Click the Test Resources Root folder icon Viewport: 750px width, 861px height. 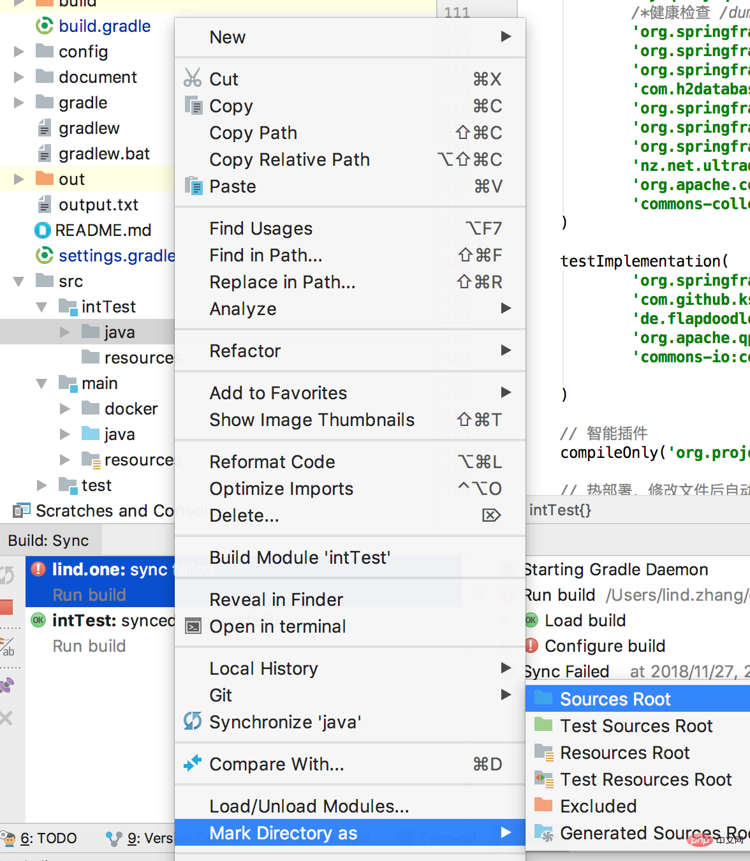coord(544,779)
